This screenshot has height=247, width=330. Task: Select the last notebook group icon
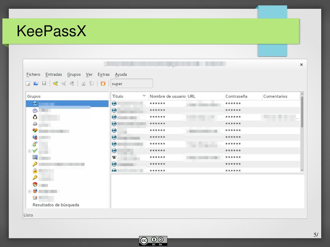pyautogui.click(x=35, y=198)
